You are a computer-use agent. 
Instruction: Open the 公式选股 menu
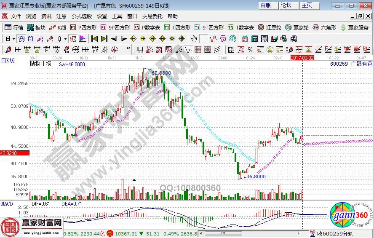coord(81,16)
